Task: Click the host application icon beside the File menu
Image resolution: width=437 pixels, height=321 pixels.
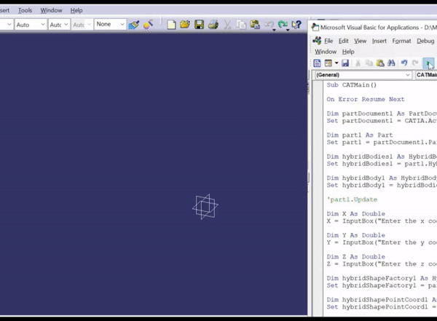Action: click(317, 41)
